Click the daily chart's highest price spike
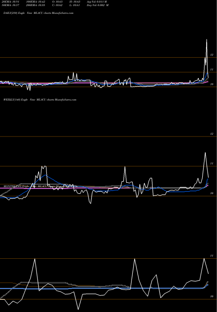The height and width of the screenshot is (312, 217). (x=207, y=39)
